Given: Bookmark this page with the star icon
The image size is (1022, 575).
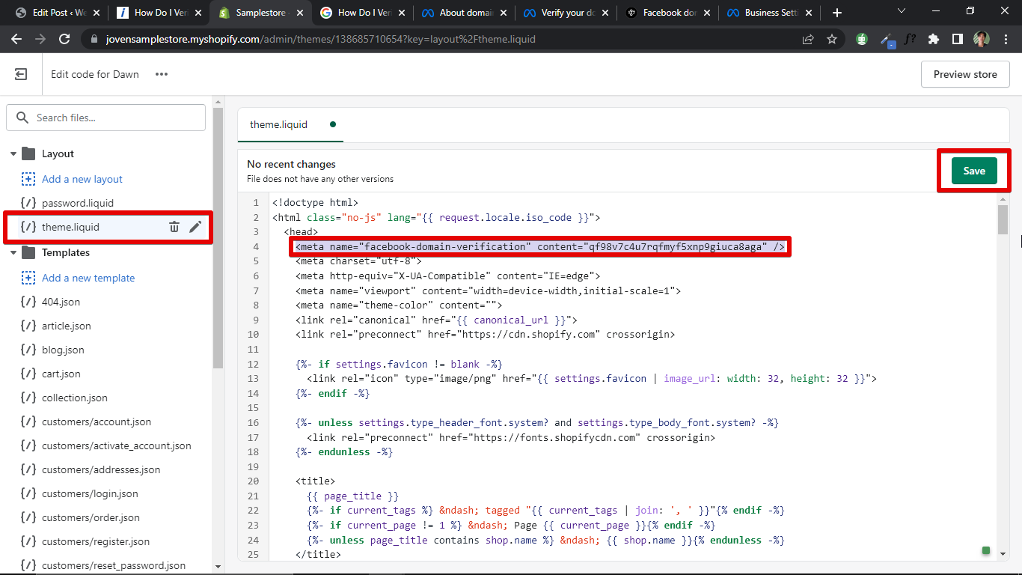Looking at the screenshot, I should click(x=832, y=39).
